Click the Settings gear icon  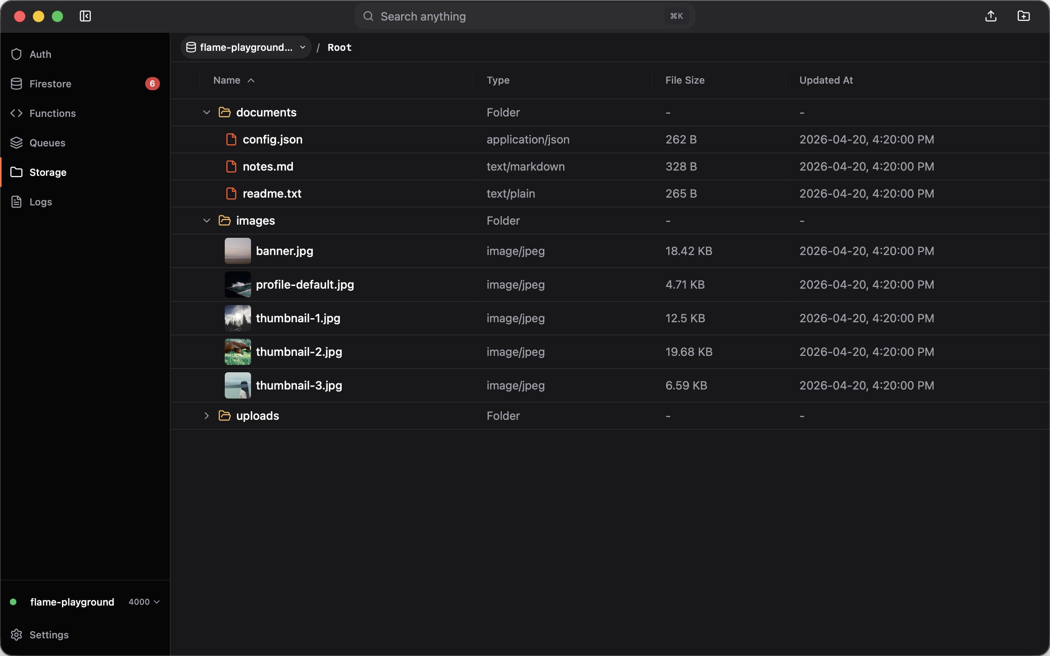tap(16, 635)
